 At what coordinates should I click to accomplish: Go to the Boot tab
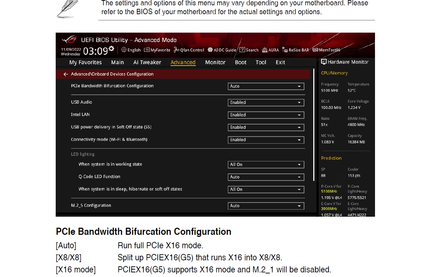[x=241, y=62]
